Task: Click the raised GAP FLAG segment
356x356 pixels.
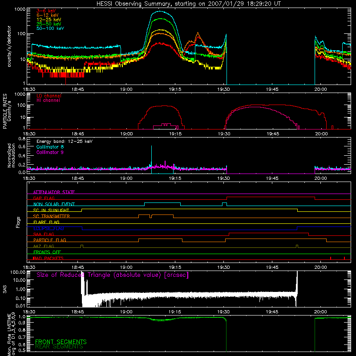Action: point(271,197)
